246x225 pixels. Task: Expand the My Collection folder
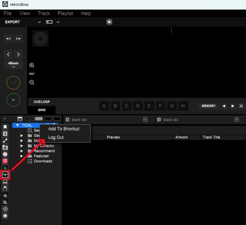[22, 146]
